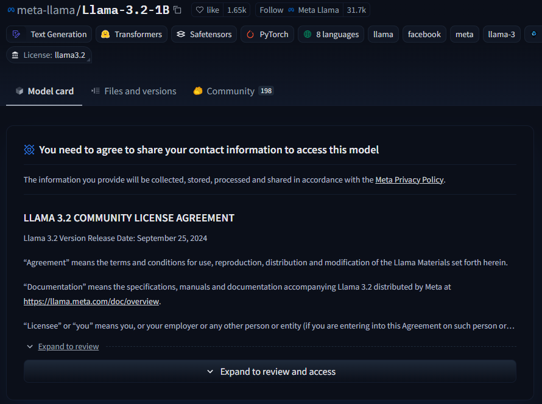Screen dimensions: 542x404
Task: Follow Meta Llama organization
Action: click(x=299, y=10)
